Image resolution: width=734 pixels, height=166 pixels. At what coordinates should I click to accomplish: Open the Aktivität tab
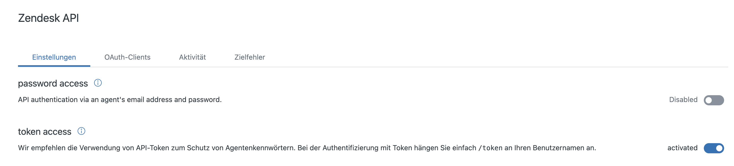(192, 57)
